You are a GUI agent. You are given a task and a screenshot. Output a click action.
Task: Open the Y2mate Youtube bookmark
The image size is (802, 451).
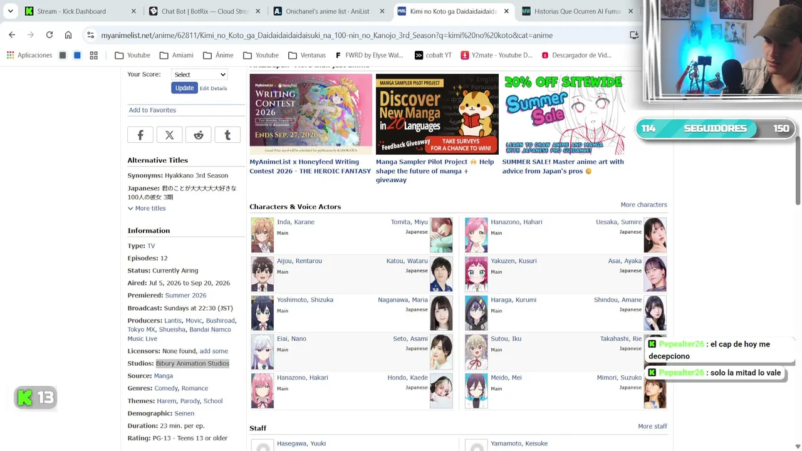(x=496, y=55)
